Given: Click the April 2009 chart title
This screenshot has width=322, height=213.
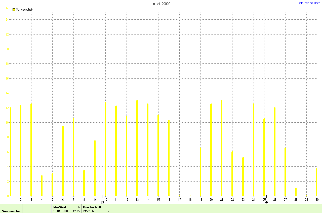Looking at the screenshot, I should [x=162, y=4].
